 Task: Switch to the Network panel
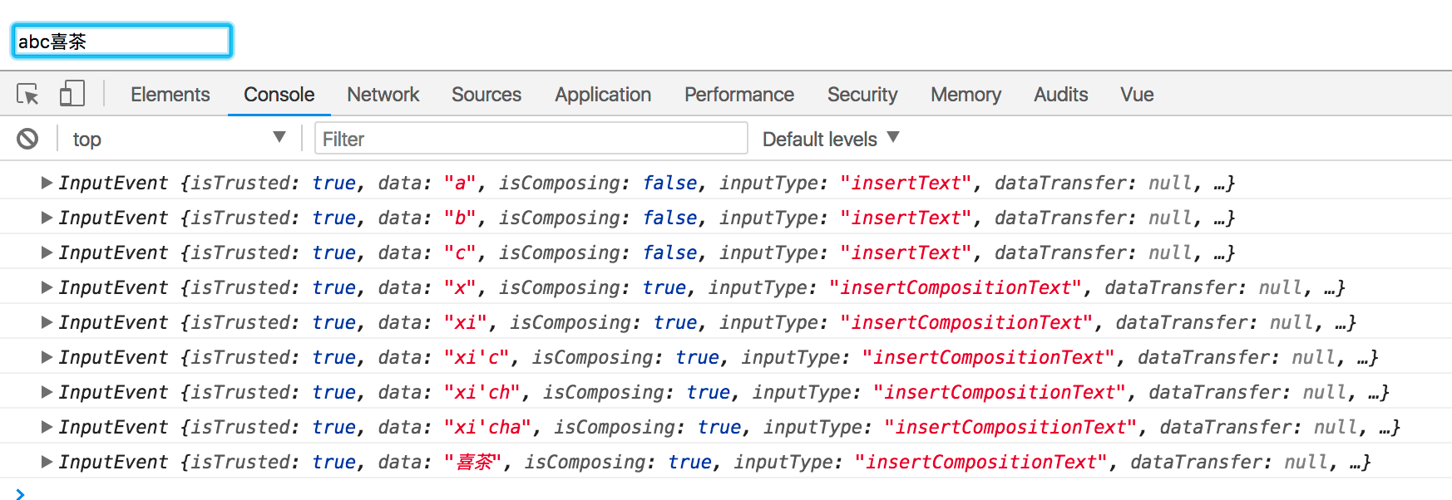(383, 94)
